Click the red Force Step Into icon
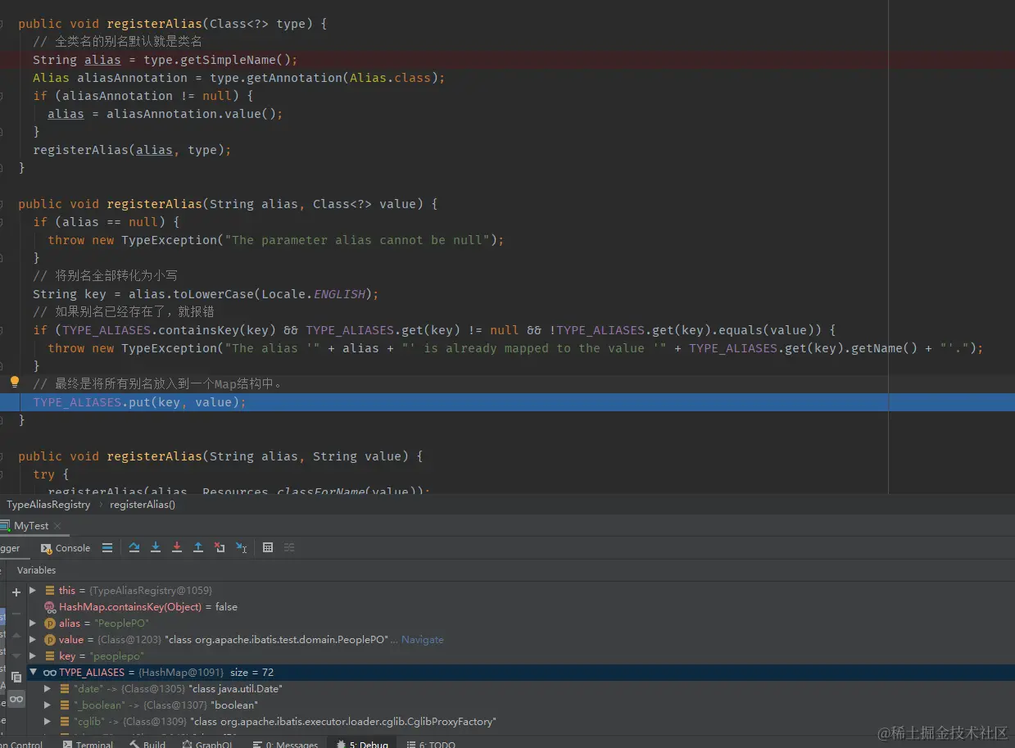The width and height of the screenshot is (1015, 748). (x=177, y=548)
